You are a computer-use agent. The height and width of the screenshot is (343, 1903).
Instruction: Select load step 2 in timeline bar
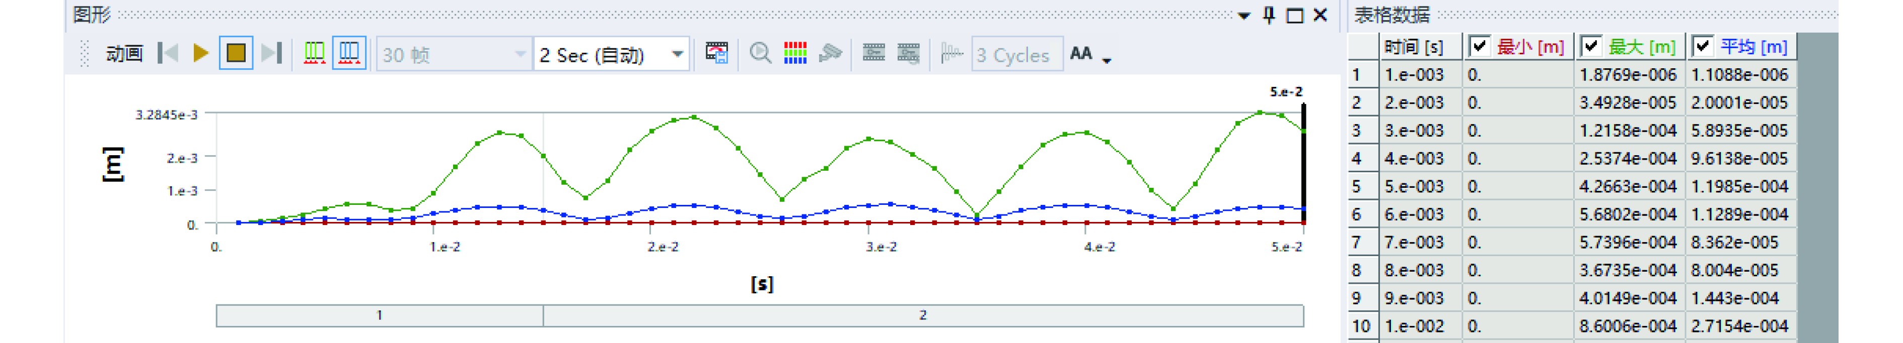pyautogui.click(x=923, y=316)
